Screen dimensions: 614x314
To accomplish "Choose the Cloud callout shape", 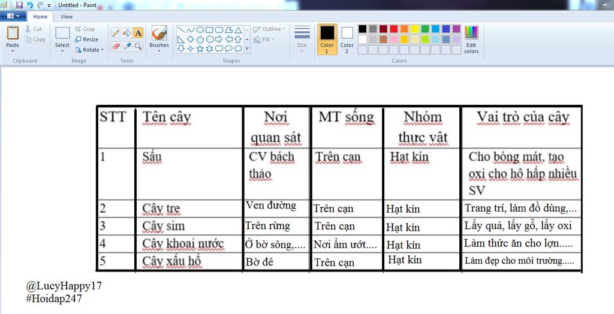I will [x=238, y=49].
